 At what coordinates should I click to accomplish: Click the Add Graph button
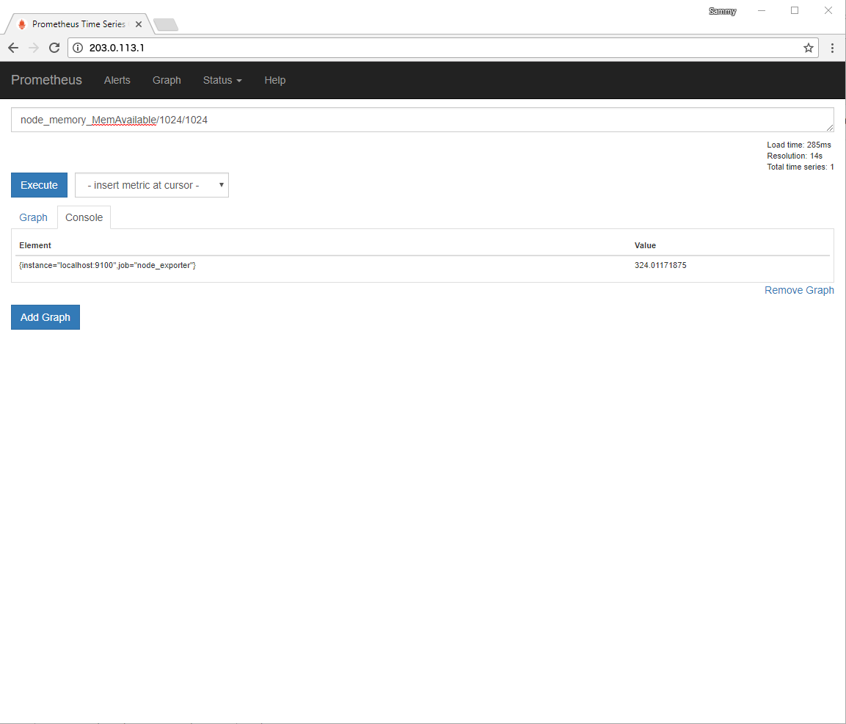tap(45, 317)
